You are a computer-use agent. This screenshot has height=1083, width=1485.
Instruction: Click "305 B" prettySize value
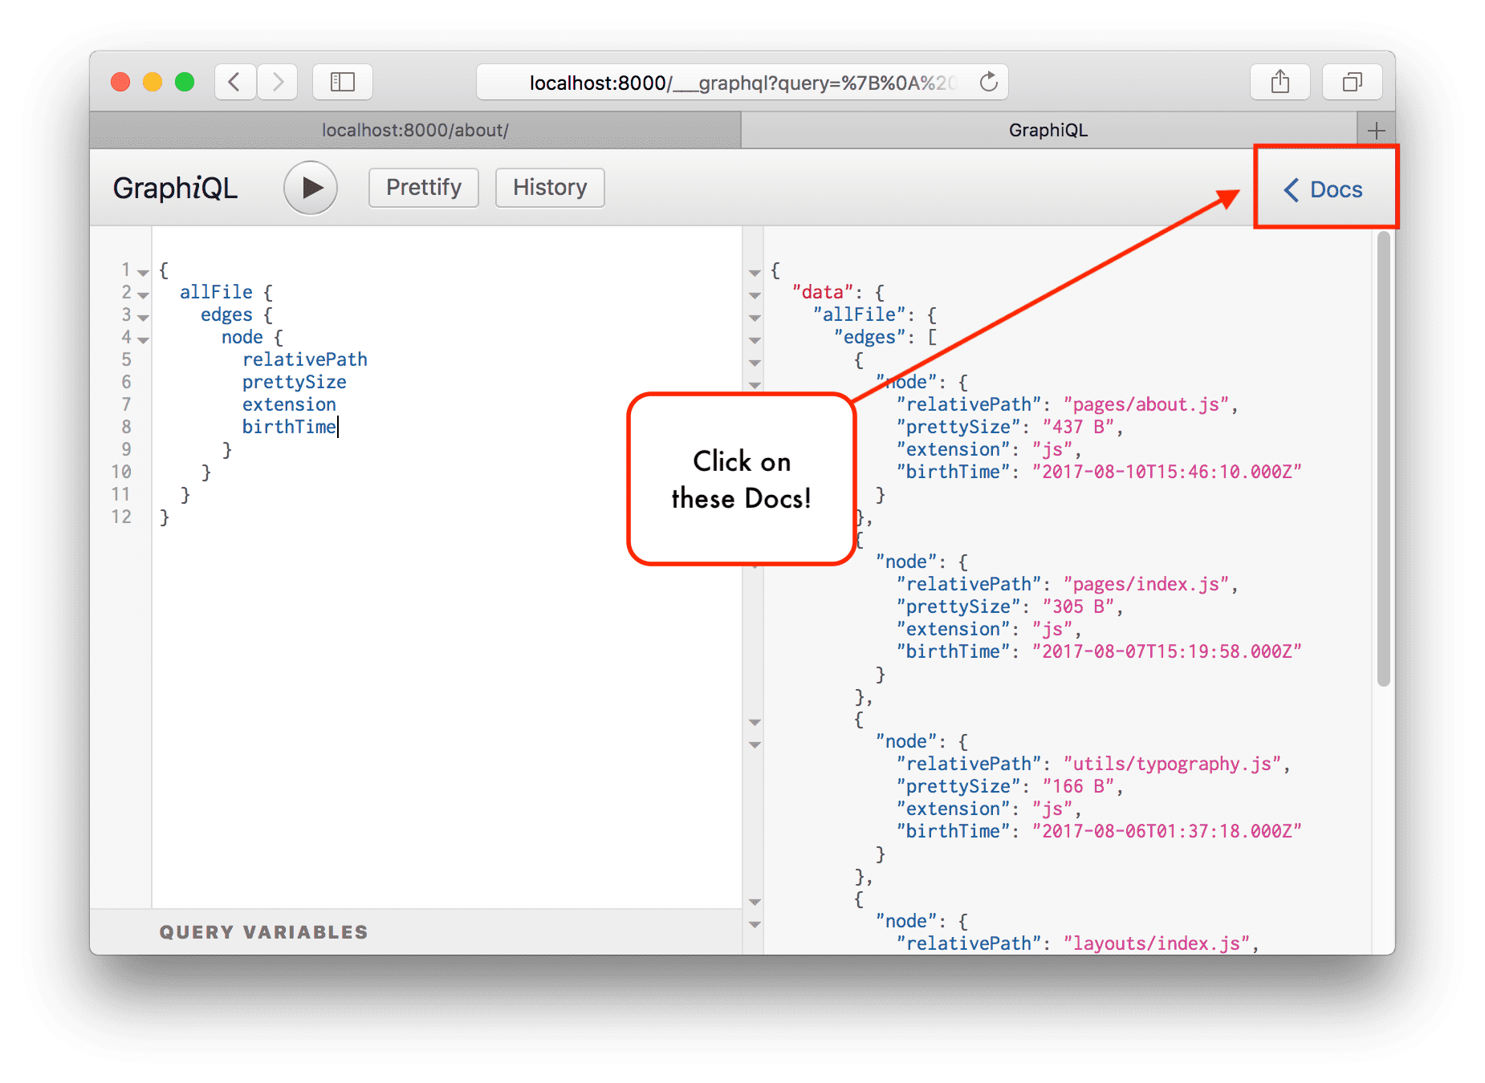(1079, 606)
